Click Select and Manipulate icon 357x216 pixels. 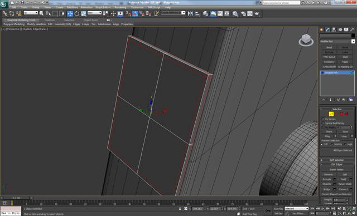coord(113,13)
